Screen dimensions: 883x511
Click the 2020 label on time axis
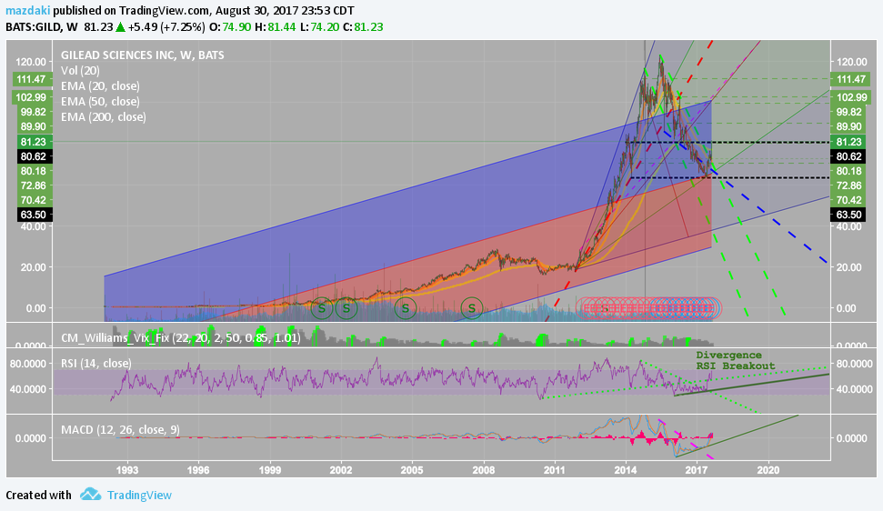tap(768, 470)
